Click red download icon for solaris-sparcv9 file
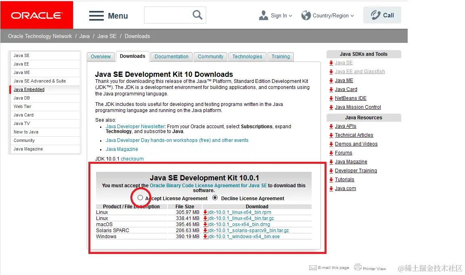Screen dimensions: 465x275 tap(205, 231)
